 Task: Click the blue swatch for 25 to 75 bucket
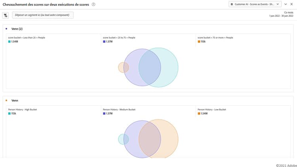[104, 42]
